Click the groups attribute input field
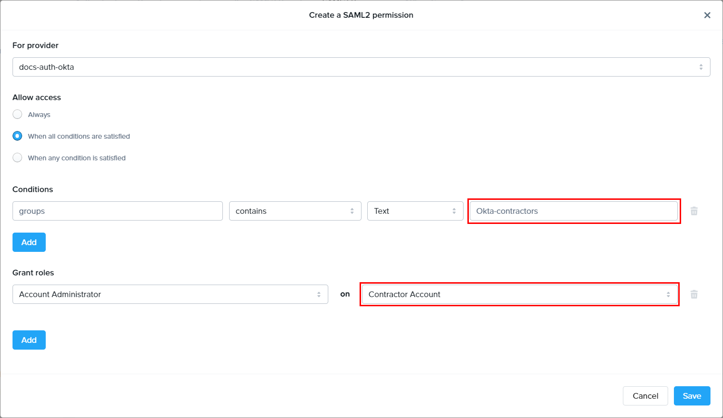This screenshot has height=418, width=723. (x=117, y=211)
